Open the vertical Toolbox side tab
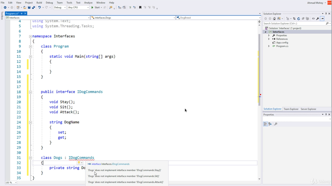The image size is (332, 186). pos(2,16)
